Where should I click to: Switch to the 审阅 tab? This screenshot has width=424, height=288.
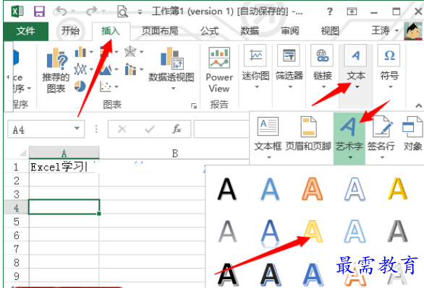(x=290, y=31)
